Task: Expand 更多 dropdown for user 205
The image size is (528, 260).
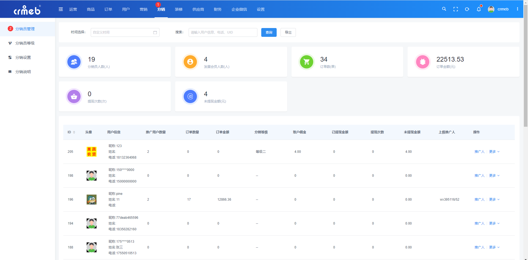Action: (x=494, y=152)
